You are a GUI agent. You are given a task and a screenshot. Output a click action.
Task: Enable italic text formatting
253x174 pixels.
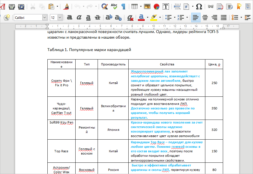pos(79,17)
